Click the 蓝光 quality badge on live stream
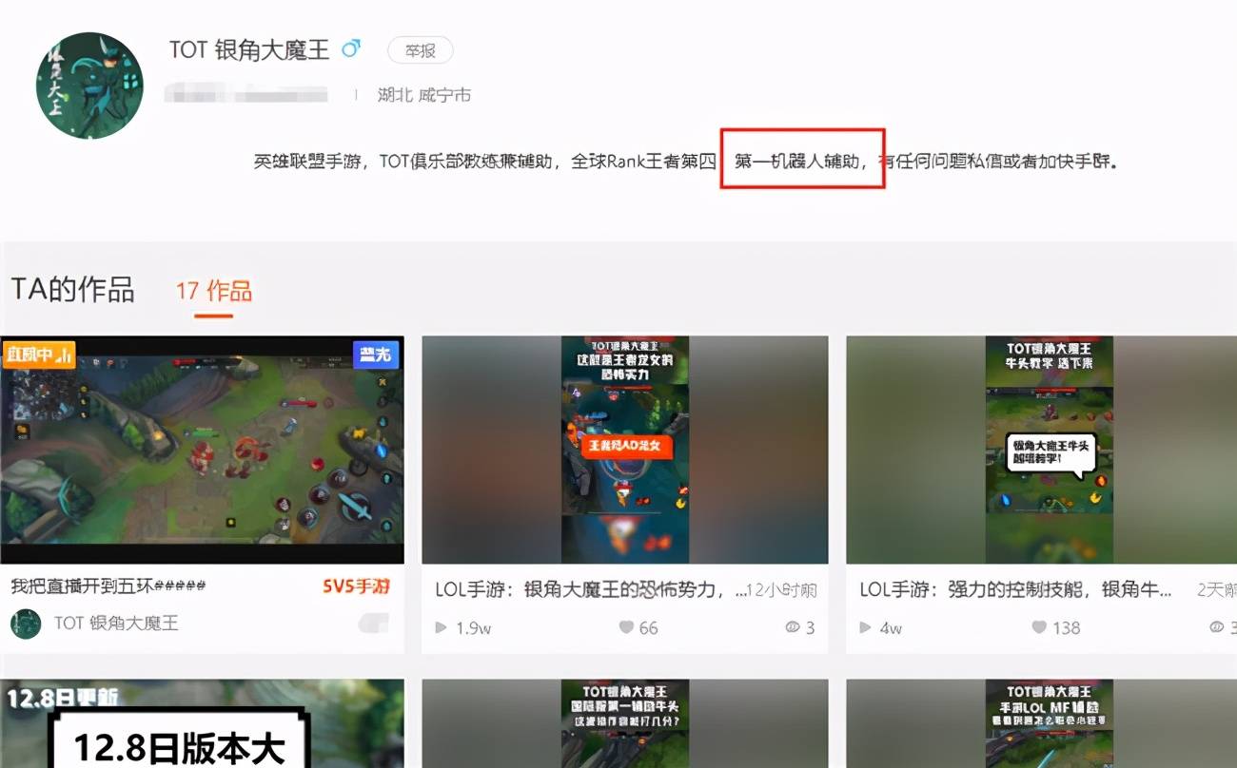 point(375,355)
